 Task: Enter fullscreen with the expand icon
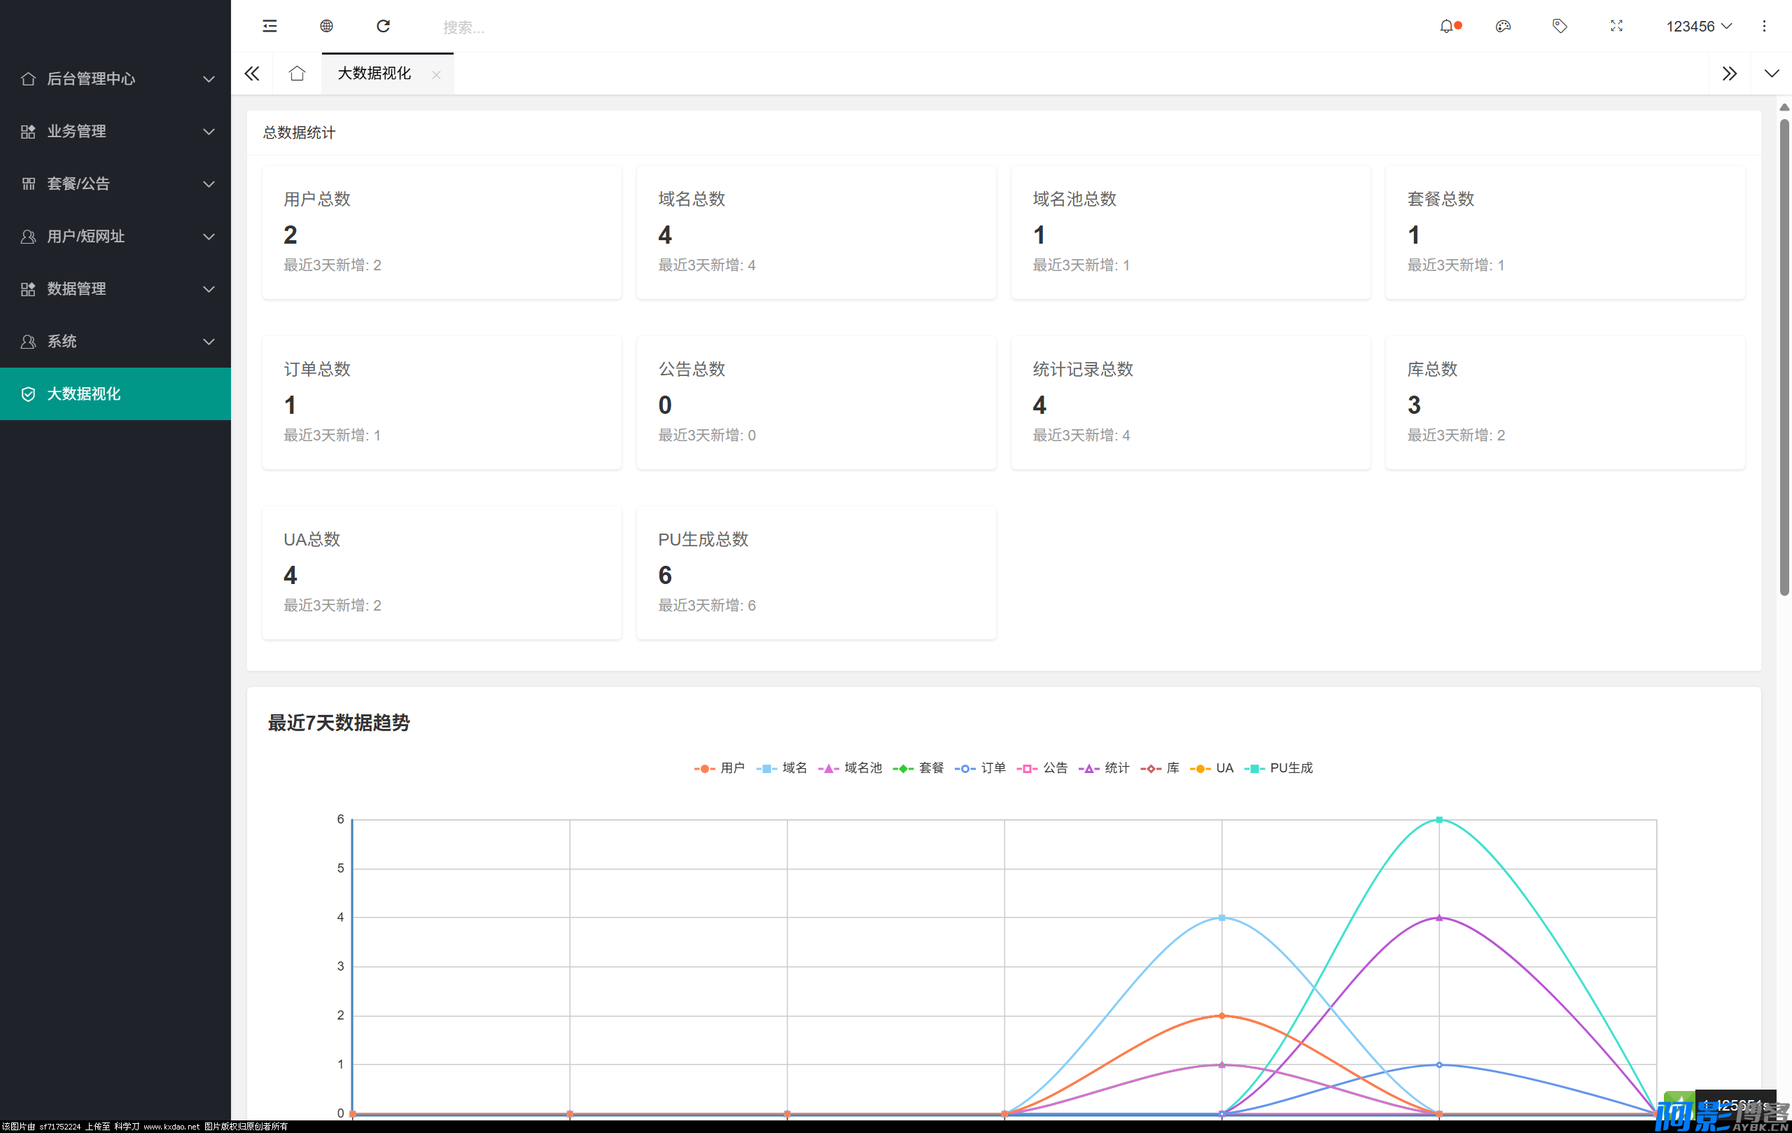(x=1616, y=26)
